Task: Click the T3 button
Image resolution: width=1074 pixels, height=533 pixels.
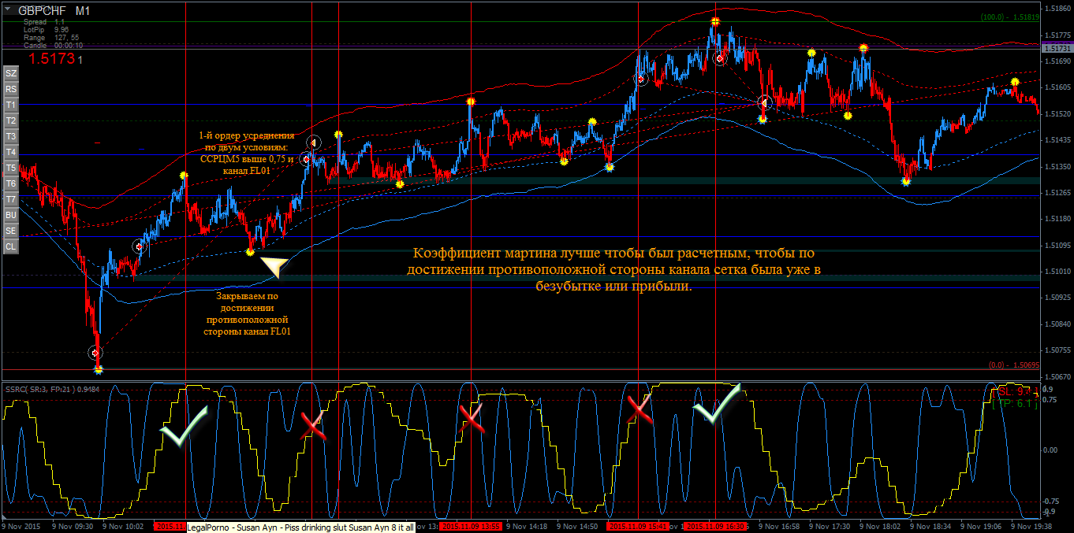Action: pos(11,136)
